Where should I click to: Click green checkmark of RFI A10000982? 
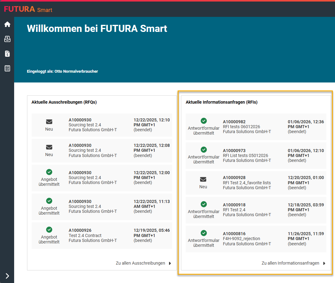click(203, 121)
